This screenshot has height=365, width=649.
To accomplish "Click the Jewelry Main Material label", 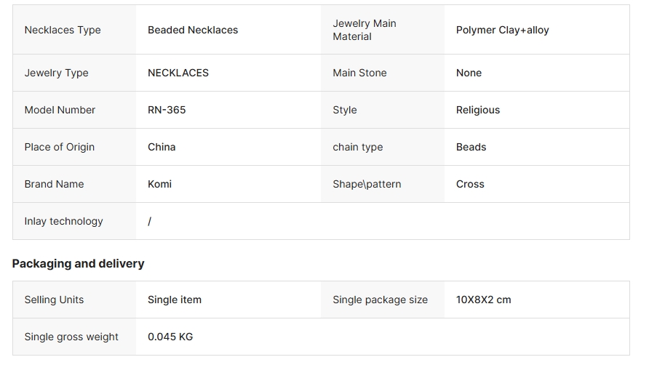I will tap(365, 30).
